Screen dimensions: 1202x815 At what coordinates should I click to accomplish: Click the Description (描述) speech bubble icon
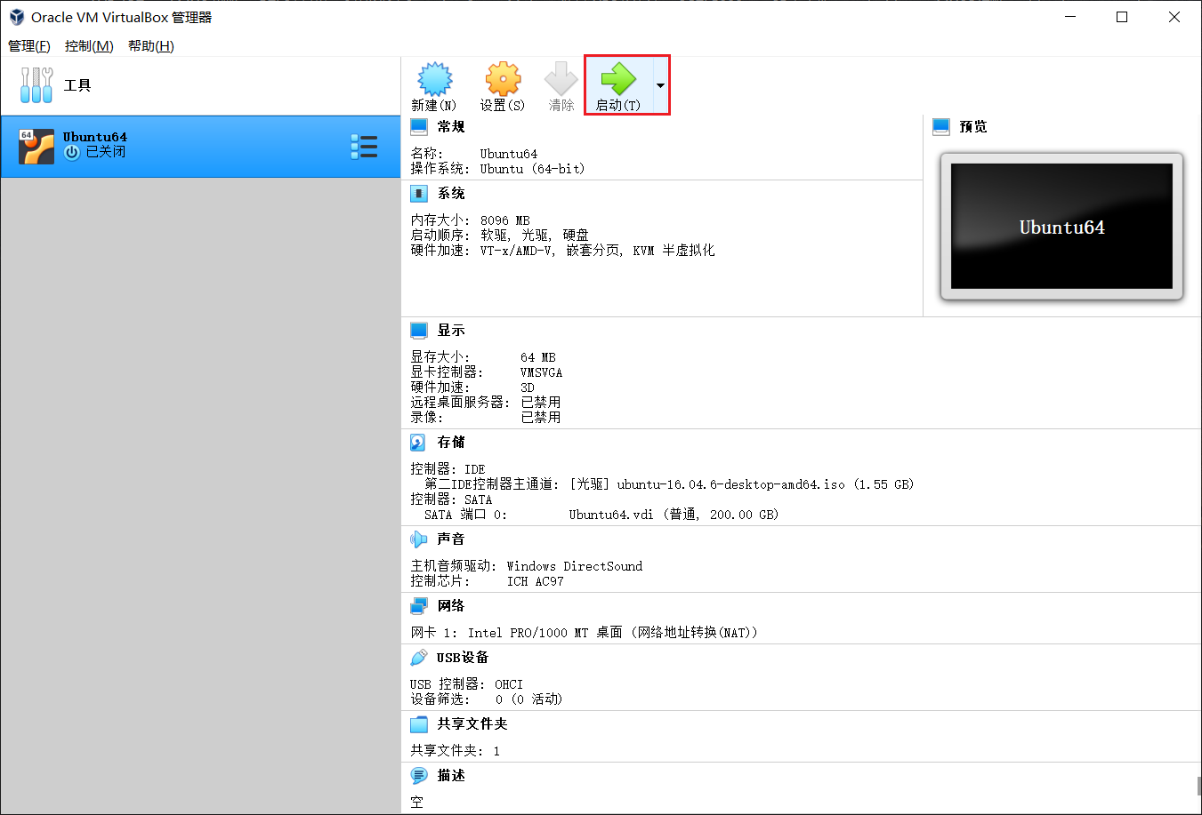pyautogui.click(x=419, y=776)
